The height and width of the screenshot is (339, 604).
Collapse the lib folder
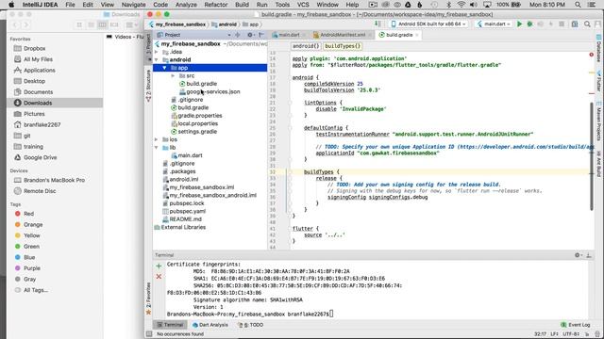coord(157,148)
